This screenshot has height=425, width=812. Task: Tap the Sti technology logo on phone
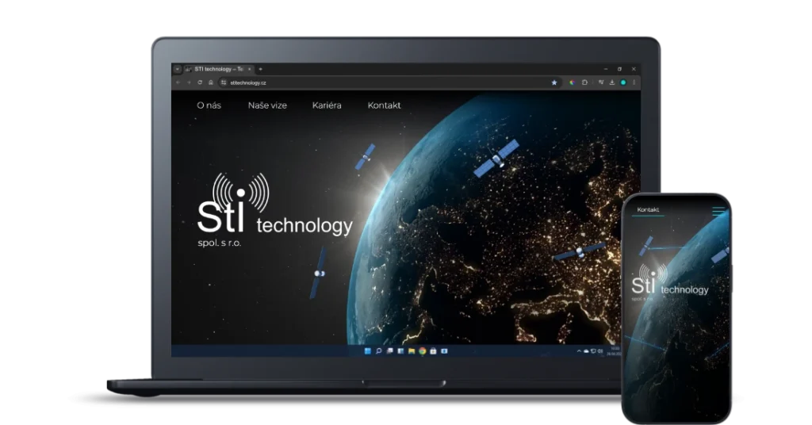click(669, 282)
